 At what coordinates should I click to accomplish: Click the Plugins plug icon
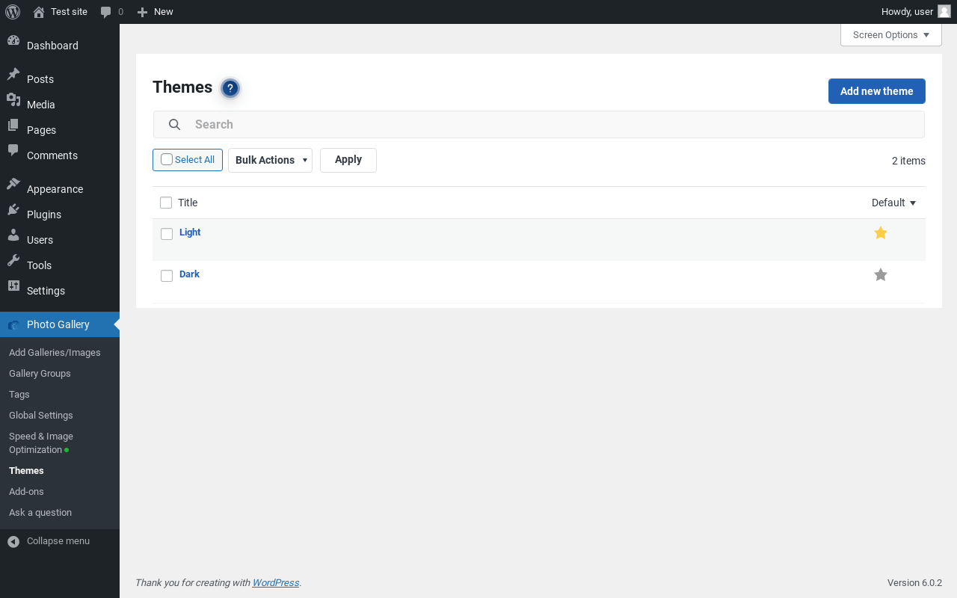coord(13,210)
